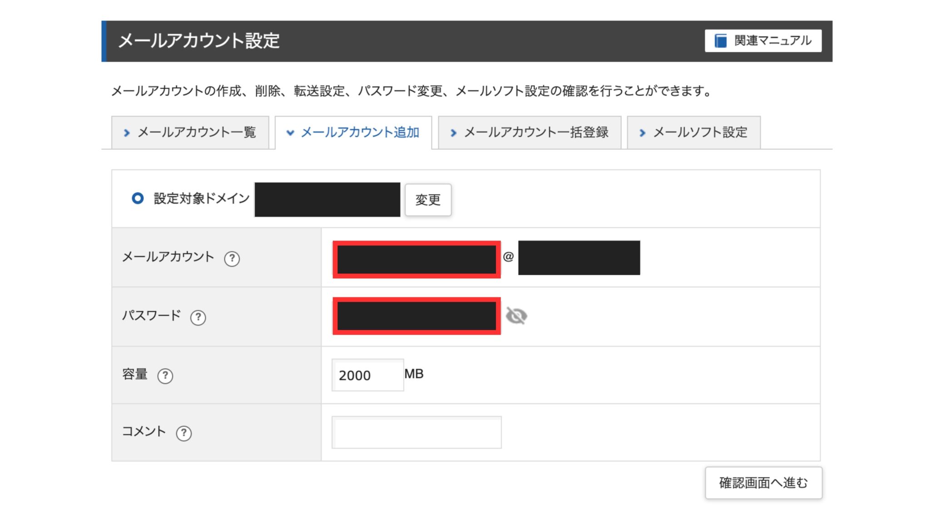This screenshot has height=523, width=930.
Task: Click question mark icon next to 容量
Action: click(165, 375)
